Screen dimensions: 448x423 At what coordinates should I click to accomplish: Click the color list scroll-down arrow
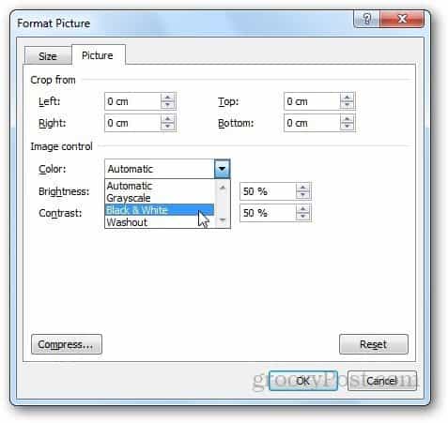point(223,220)
